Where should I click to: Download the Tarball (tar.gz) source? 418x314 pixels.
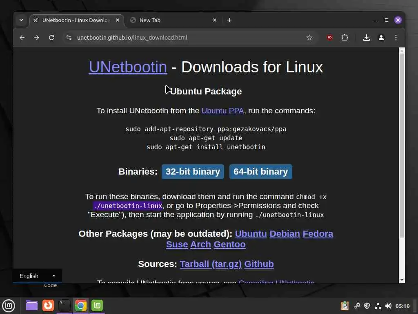click(211, 264)
